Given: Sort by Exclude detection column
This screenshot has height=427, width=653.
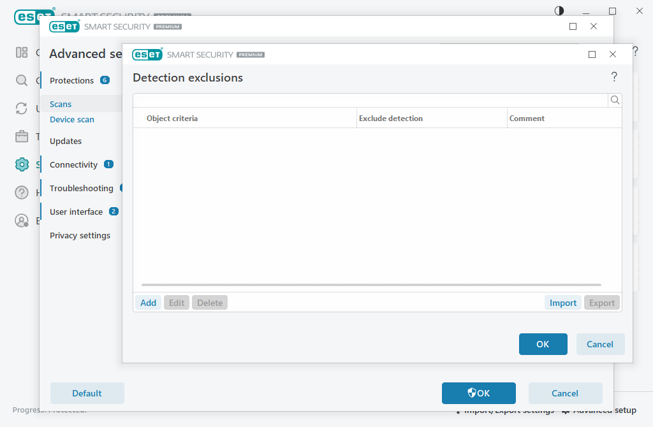Looking at the screenshot, I should [432, 118].
